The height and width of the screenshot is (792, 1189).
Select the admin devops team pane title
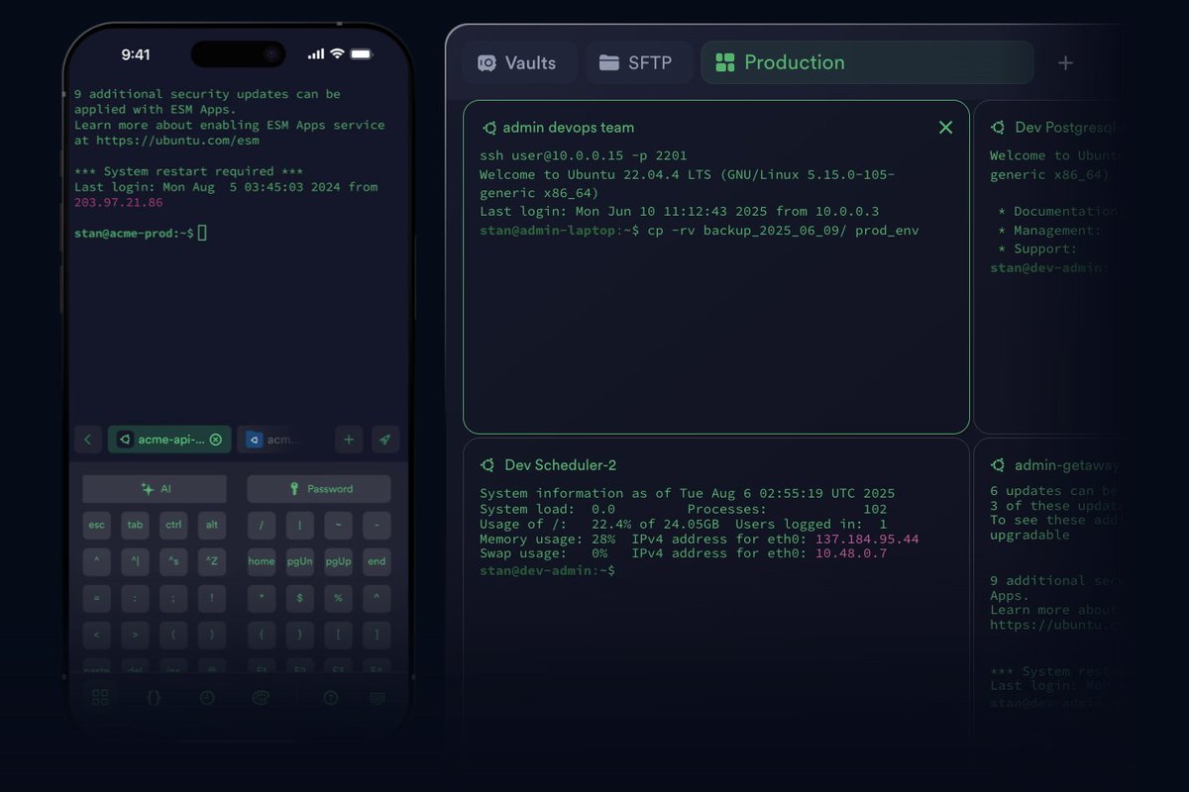click(x=569, y=128)
